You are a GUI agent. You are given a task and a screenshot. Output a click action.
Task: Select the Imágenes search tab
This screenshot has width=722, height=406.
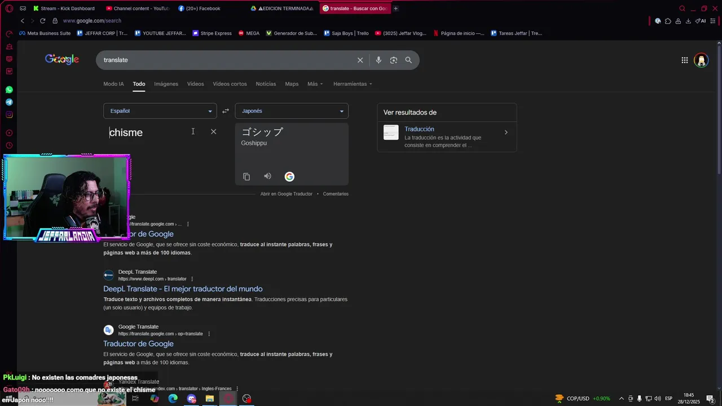click(166, 84)
